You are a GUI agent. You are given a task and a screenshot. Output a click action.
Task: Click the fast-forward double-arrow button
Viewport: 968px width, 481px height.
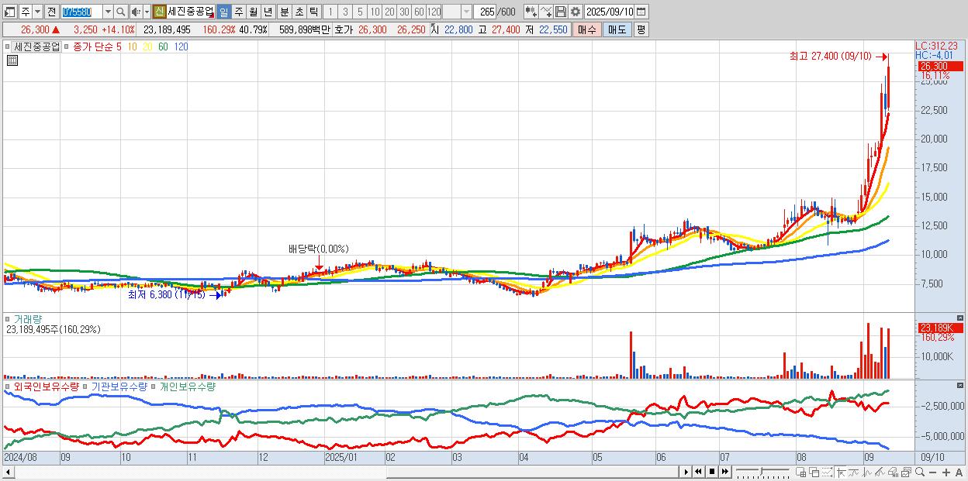tap(724, 472)
